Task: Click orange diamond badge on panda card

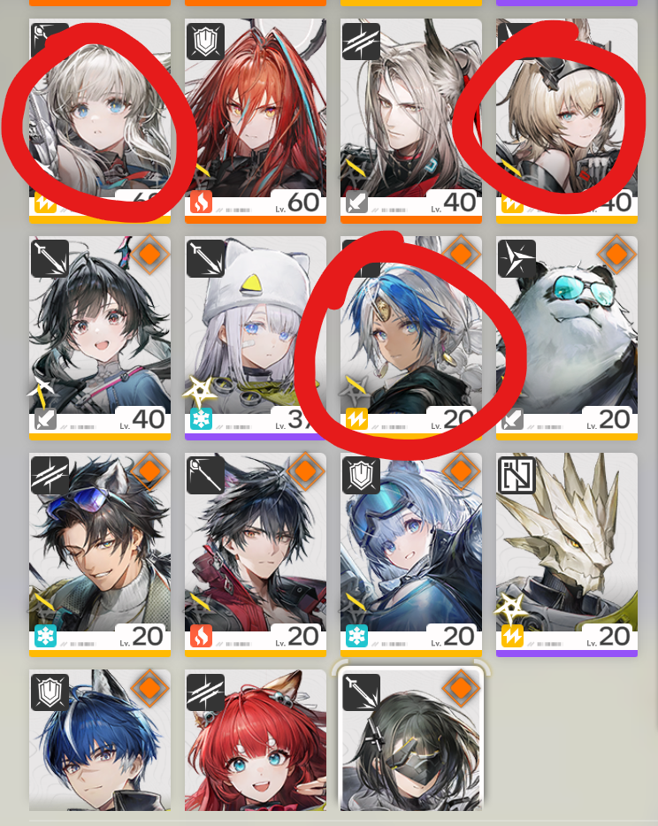Action: click(616, 255)
